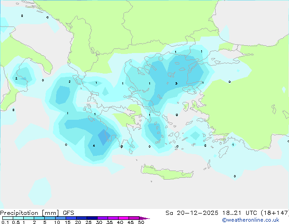This screenshot has height=224, width=289.
Task: Select the 5–10 mm legend color swatch
Action: [50, 218]
